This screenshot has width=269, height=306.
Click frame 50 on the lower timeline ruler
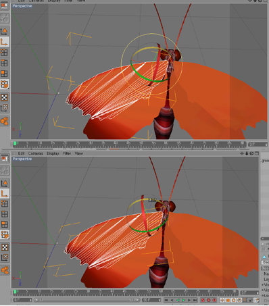[137, 292]
